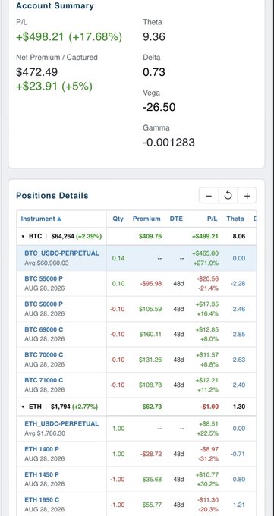
Task: Collapse the BTC group row
Action: 23,236
